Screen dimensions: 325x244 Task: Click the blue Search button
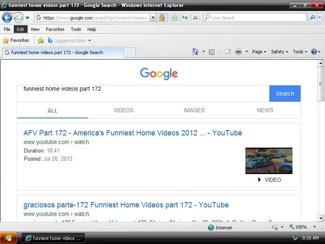tap(285, 94)
